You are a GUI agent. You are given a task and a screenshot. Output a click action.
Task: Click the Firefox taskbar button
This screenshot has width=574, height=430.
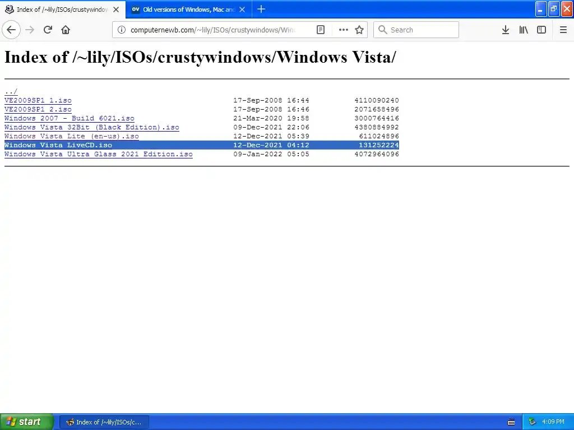tap(104, 422)
